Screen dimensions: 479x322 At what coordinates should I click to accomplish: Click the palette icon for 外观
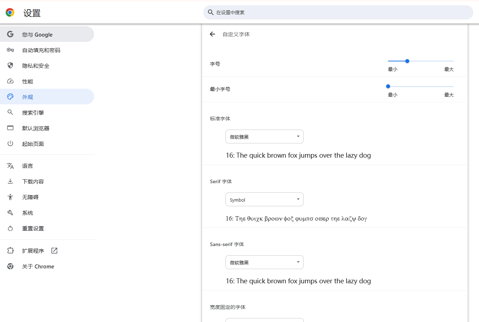pyautogui.click(x=10, y=97)
